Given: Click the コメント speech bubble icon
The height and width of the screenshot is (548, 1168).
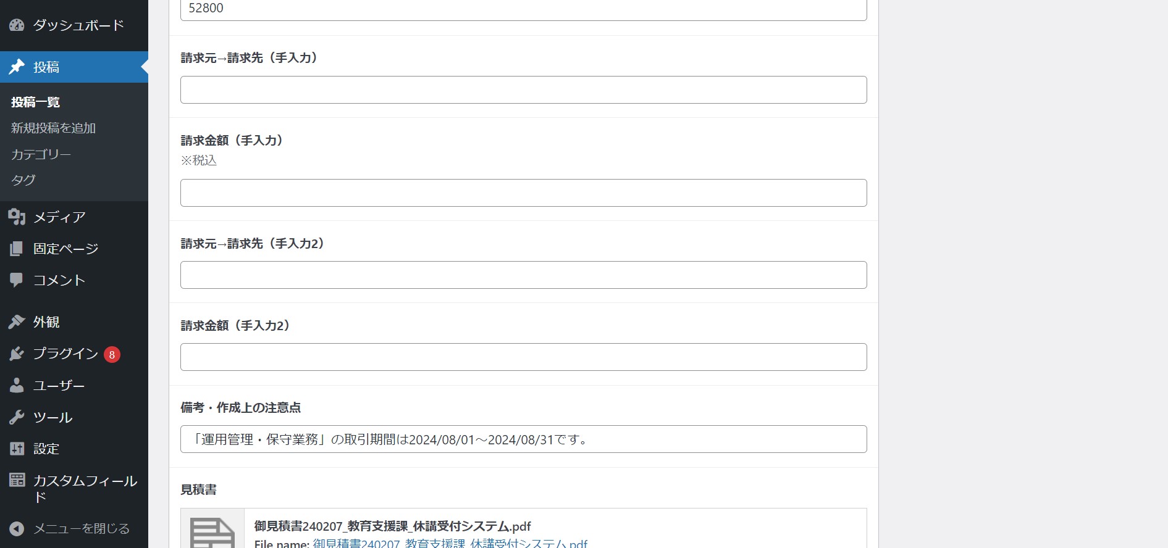Looking at the screenshot, I should [x=17, y=280].
